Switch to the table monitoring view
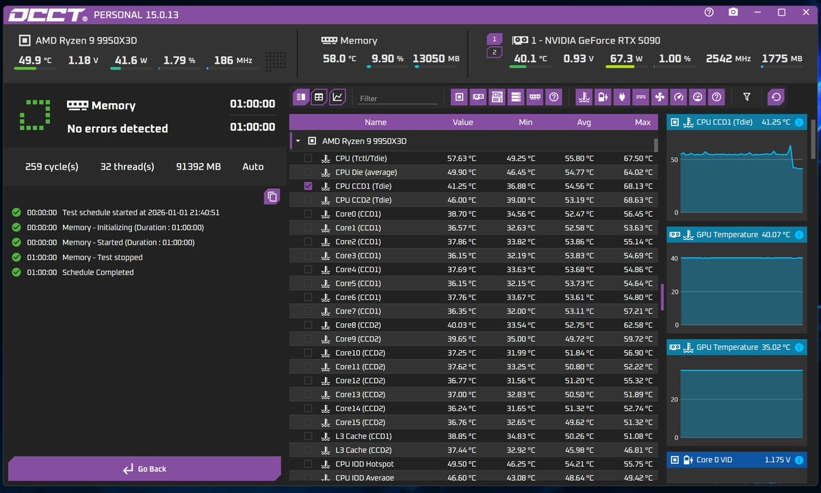Viewport: 821px width, 493px height. (319, 97)
